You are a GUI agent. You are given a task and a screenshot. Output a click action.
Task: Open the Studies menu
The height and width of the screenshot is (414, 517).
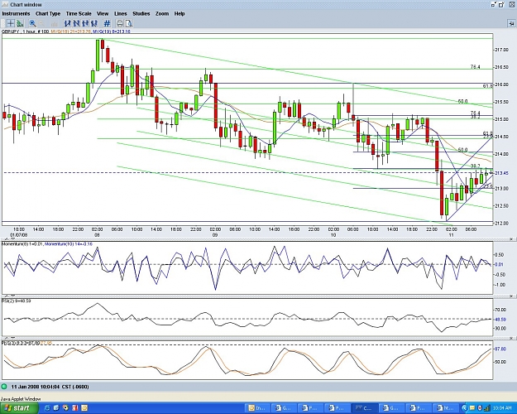click(x=141, y=13)
